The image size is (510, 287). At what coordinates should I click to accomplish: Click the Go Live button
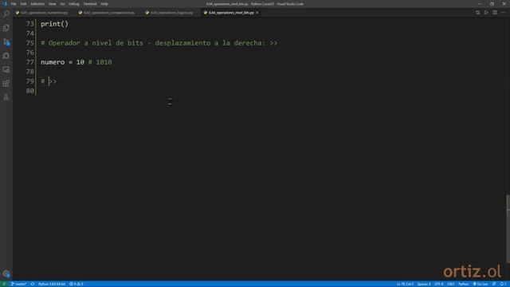[x=481, y=284]
